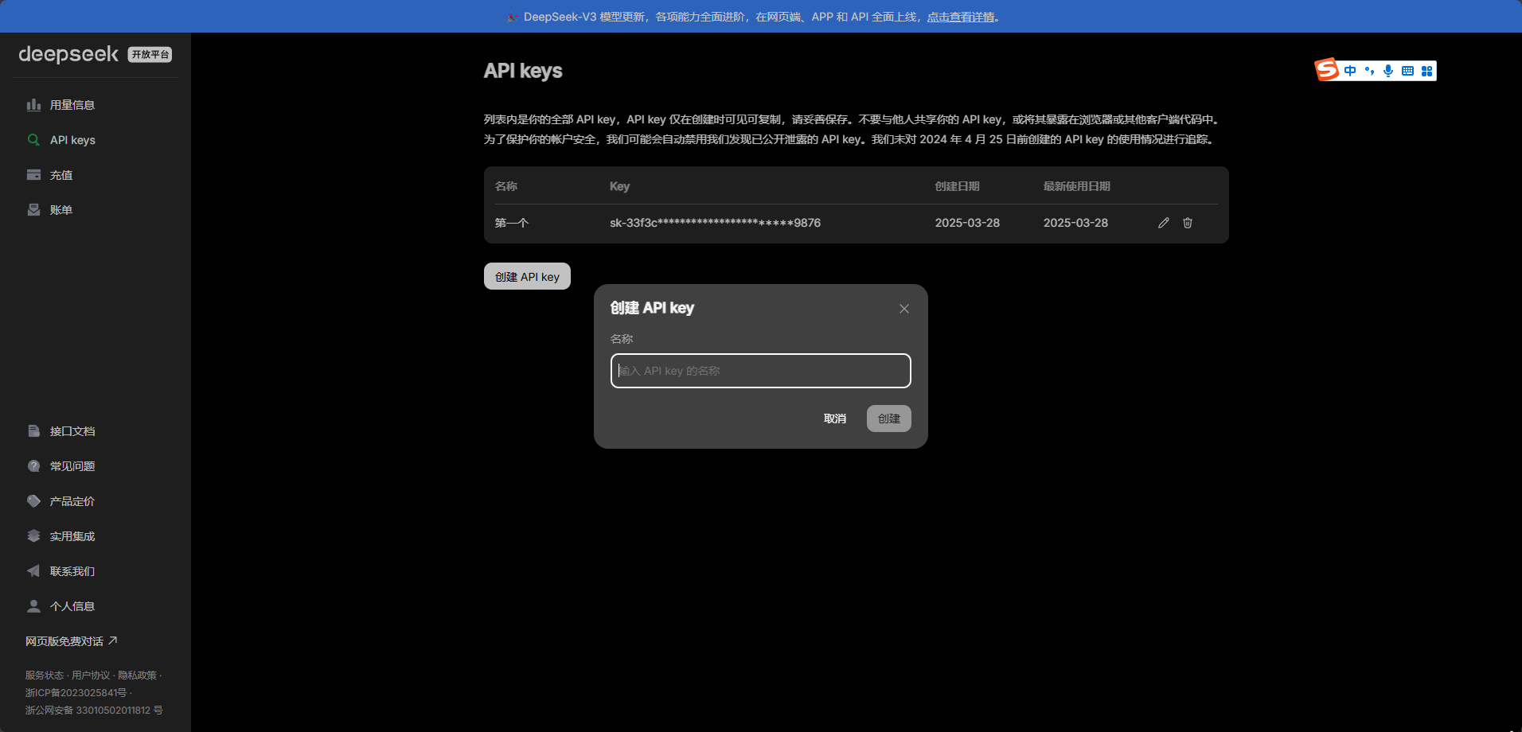The height and width of the screenshot is (732, 1522).
Task: Click the API keys page heading
Action: click(523, 71)
